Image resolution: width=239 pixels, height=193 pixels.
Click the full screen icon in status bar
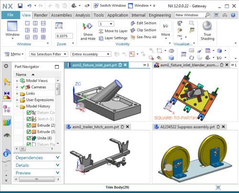point(218,187)
